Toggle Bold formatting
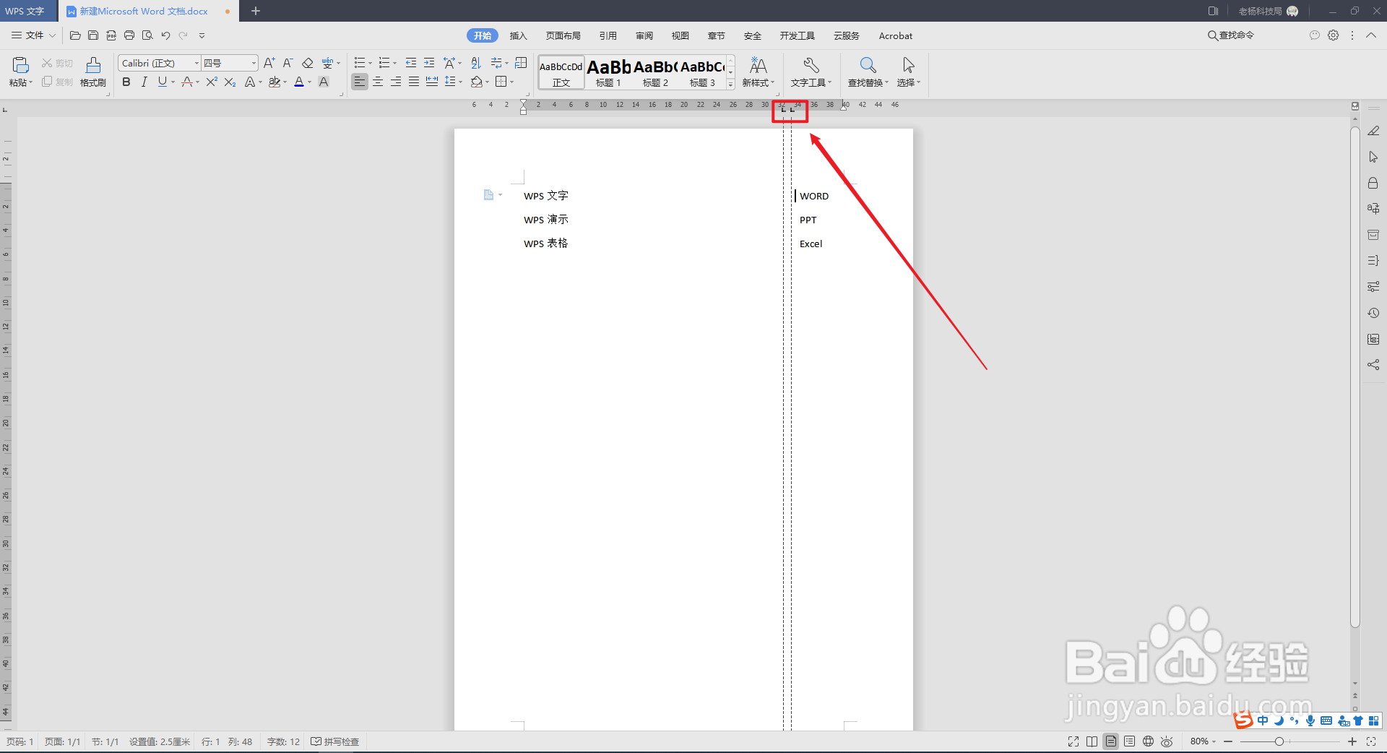This screenshot has height=753, width=1387. tap(126, 82)
